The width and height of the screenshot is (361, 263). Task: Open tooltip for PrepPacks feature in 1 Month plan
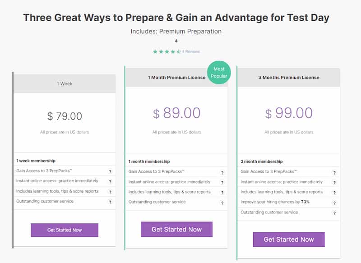point(222,172)
